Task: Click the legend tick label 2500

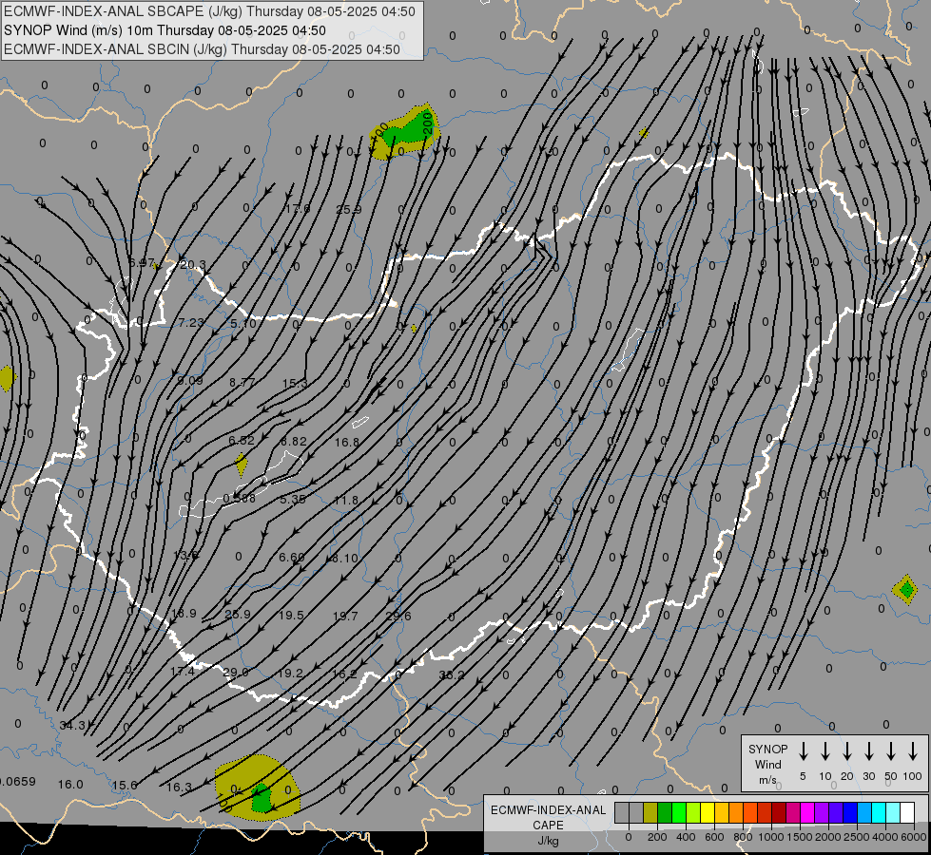Action: pyautogui.click(x=857, y=837)
